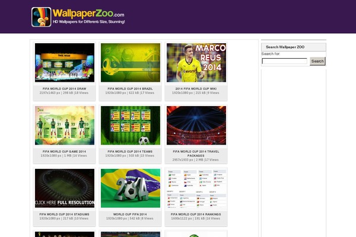Click the "217 kB | 10 Views" details text
This screenshot has width=356, height=237.
point(75,219)
